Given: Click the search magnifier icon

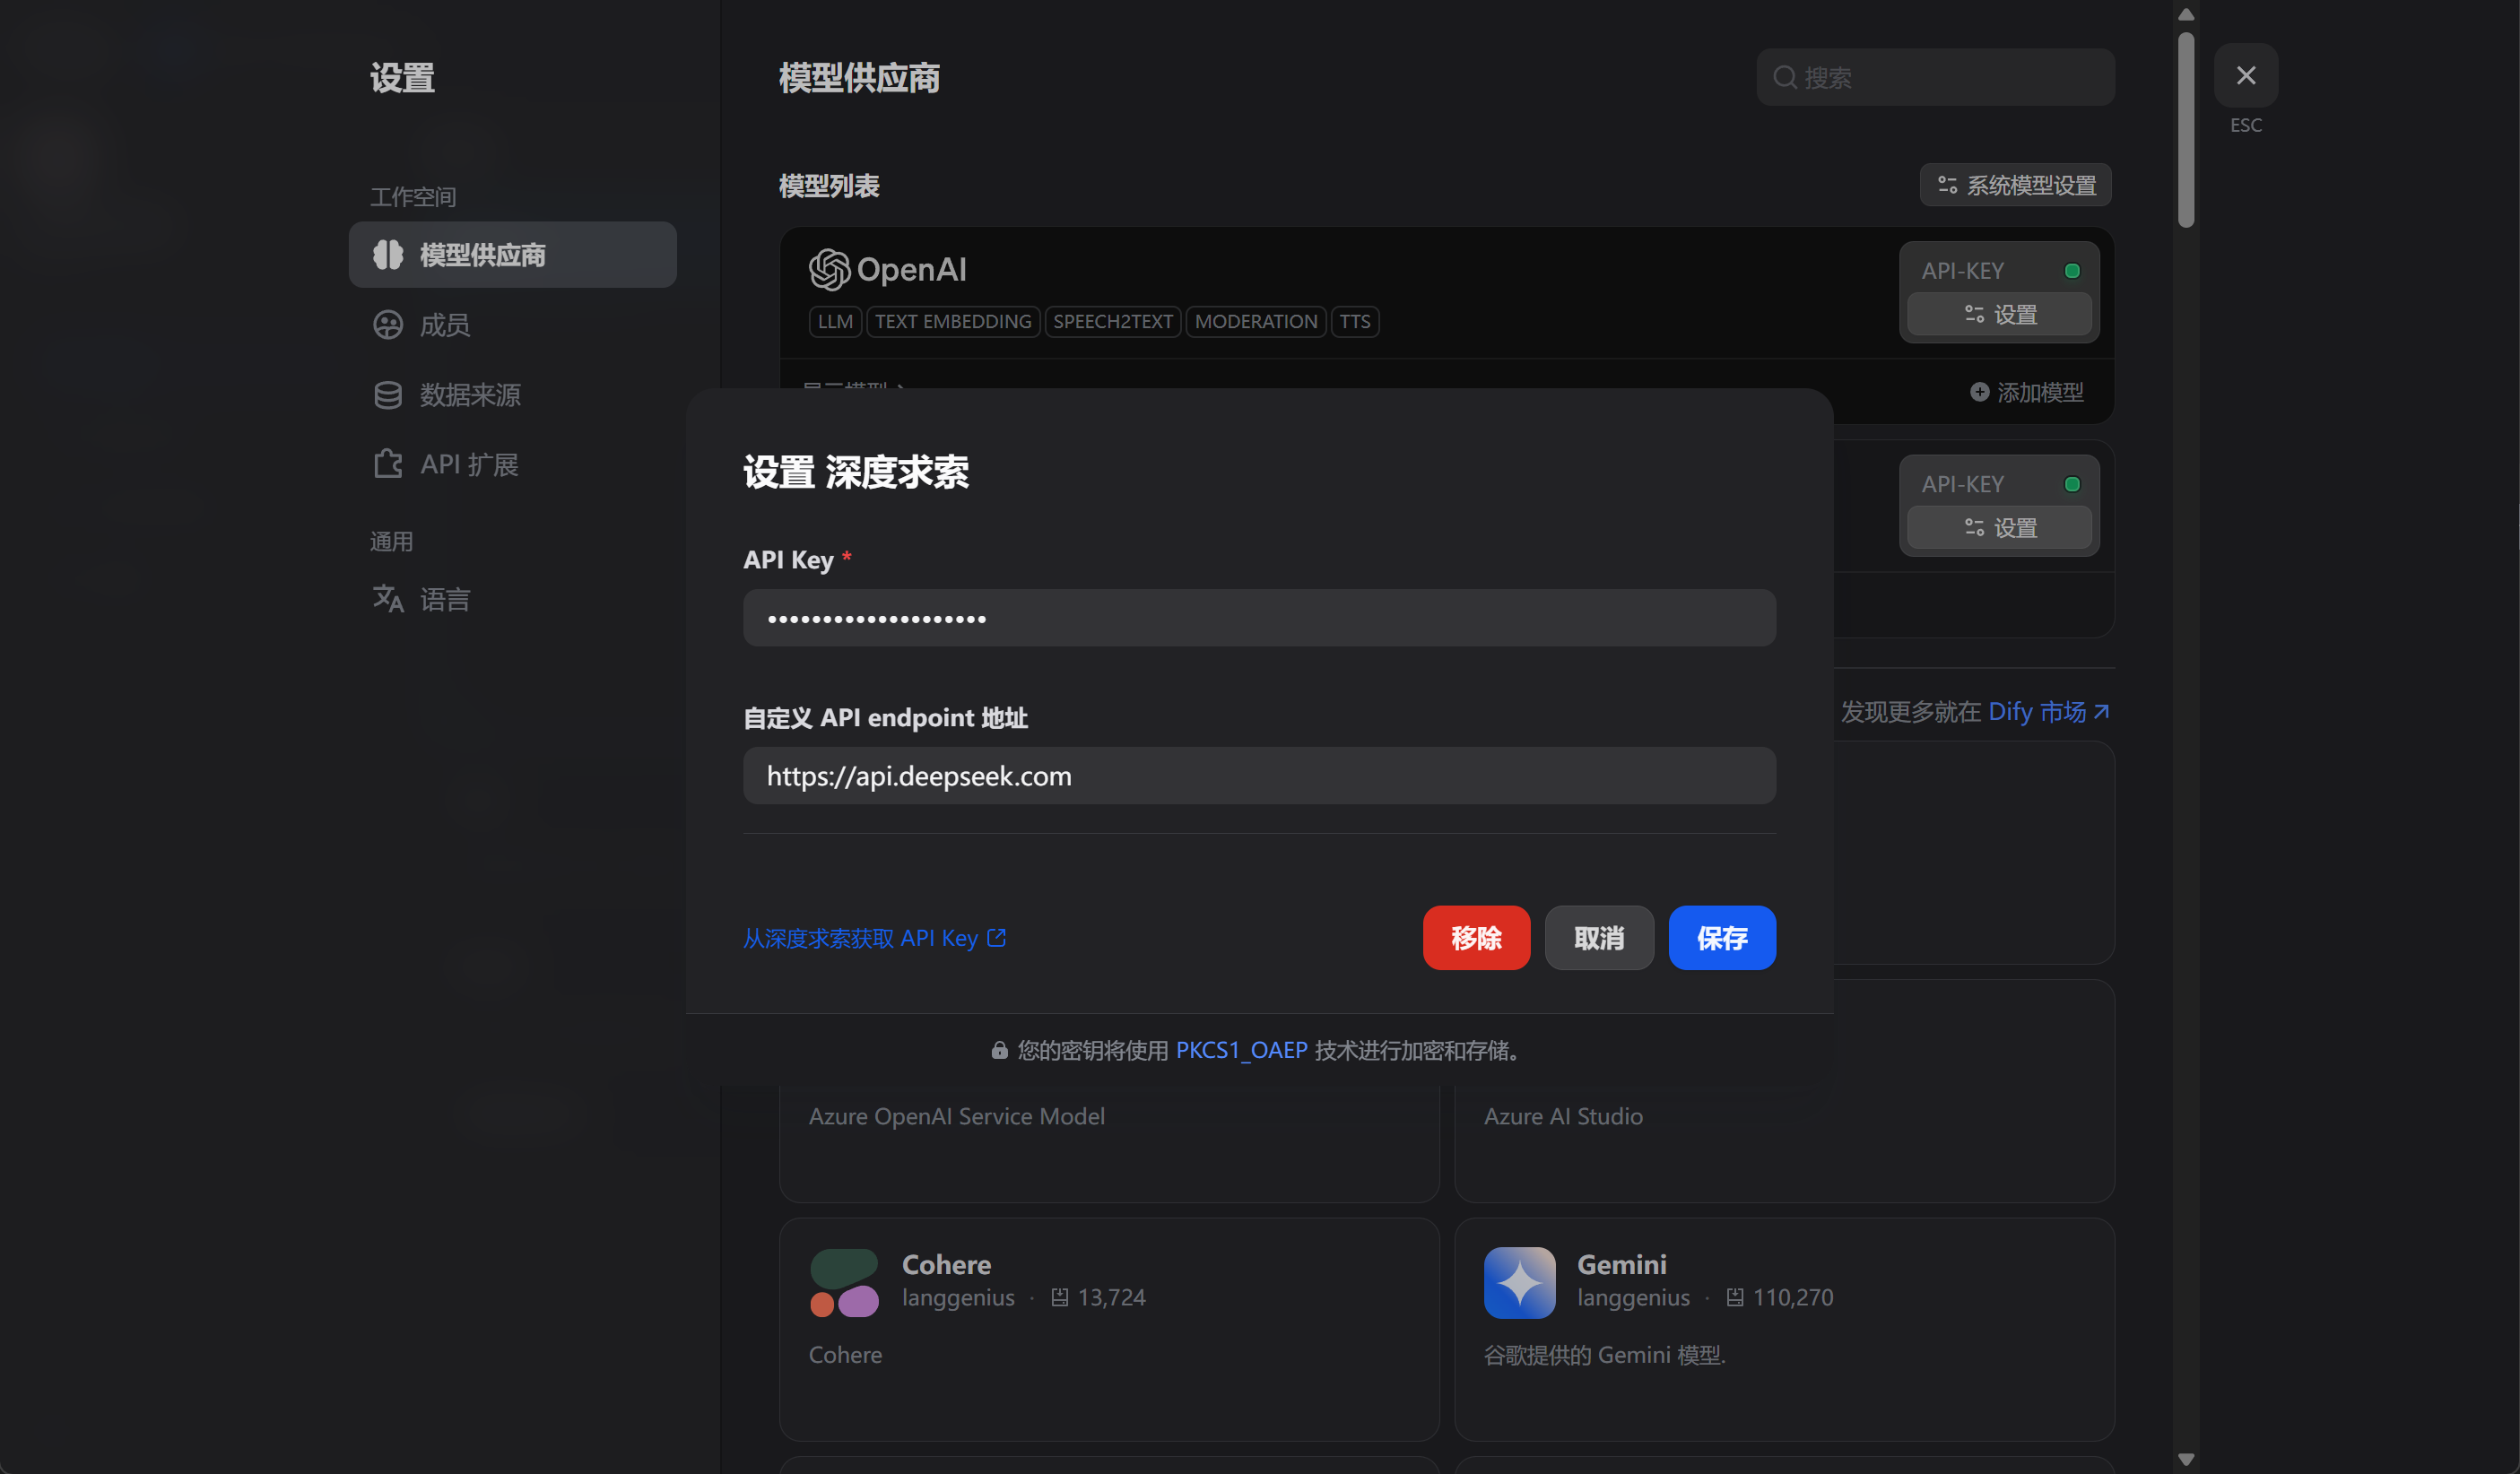Looking at the screenshot, I should [x=1785, y=77].
